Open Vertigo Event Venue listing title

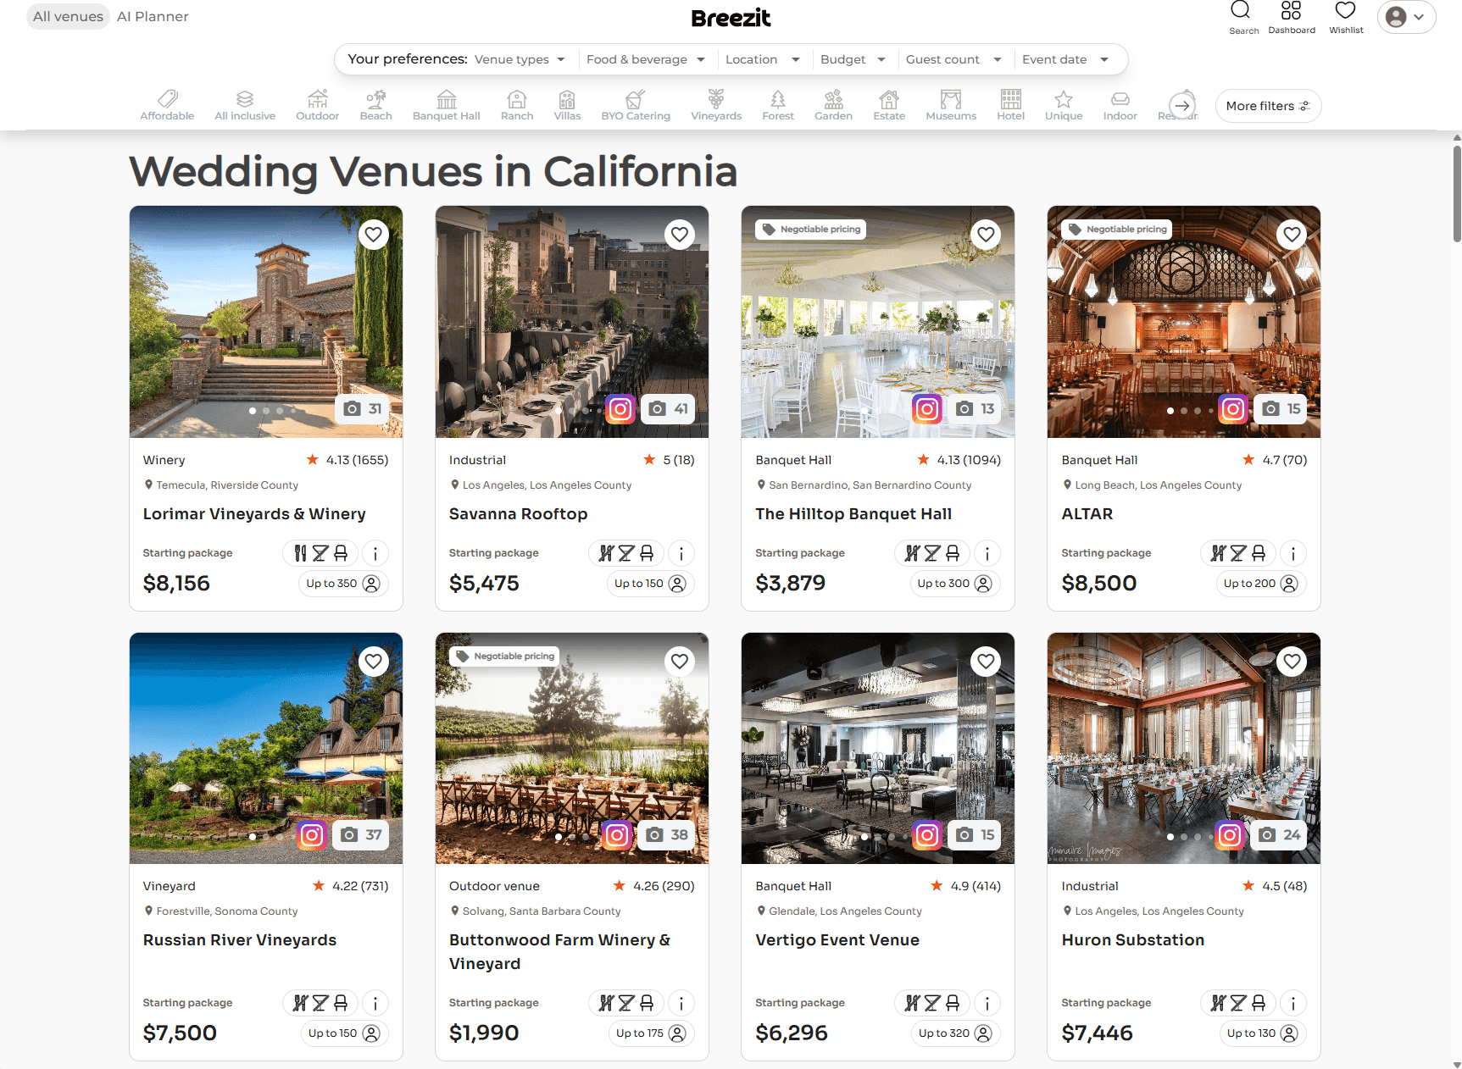(837, 940)
